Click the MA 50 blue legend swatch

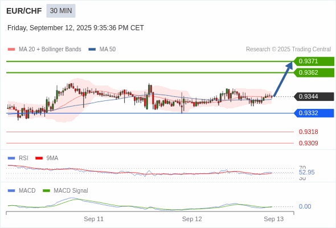[x=92, y=50]
